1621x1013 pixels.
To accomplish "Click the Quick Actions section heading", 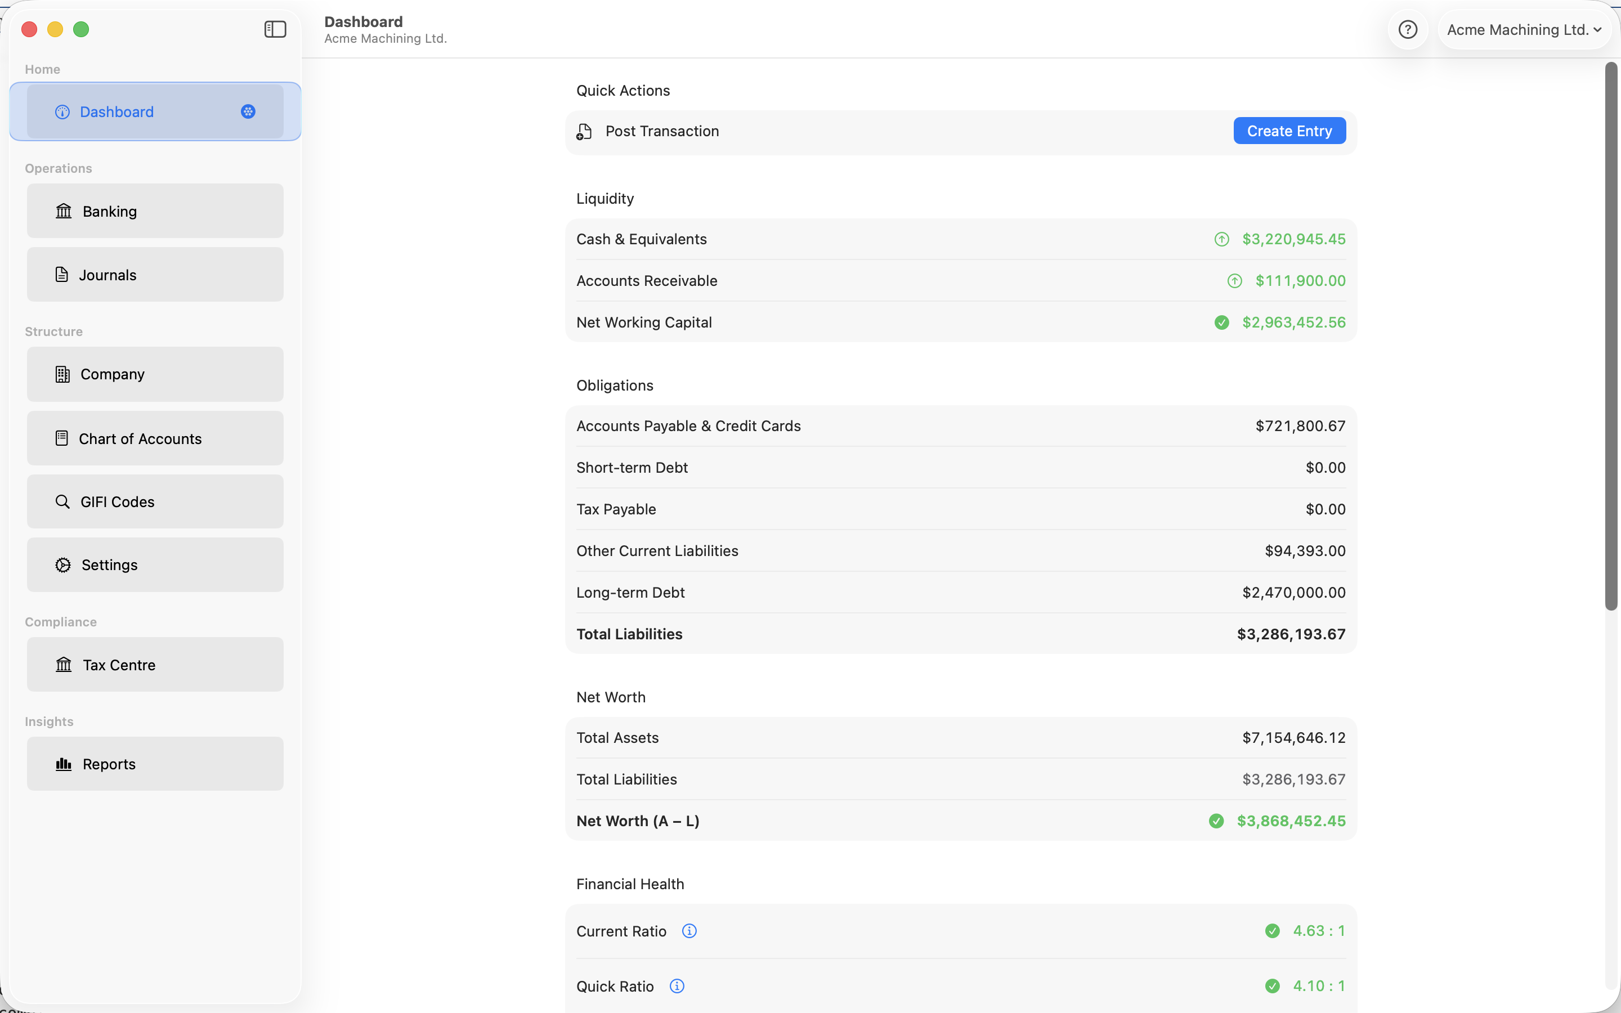I will tap(623, 91).
